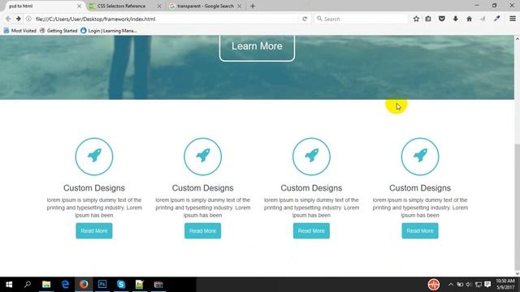520x292 pixels.
Task: Click the first card's rocket icon
Action: 94,157
